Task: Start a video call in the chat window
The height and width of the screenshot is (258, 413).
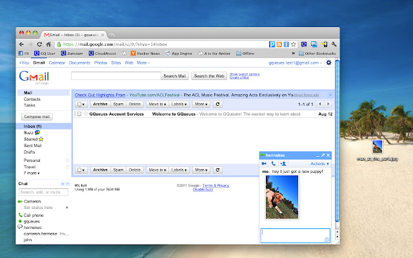Action: (265, 164)
